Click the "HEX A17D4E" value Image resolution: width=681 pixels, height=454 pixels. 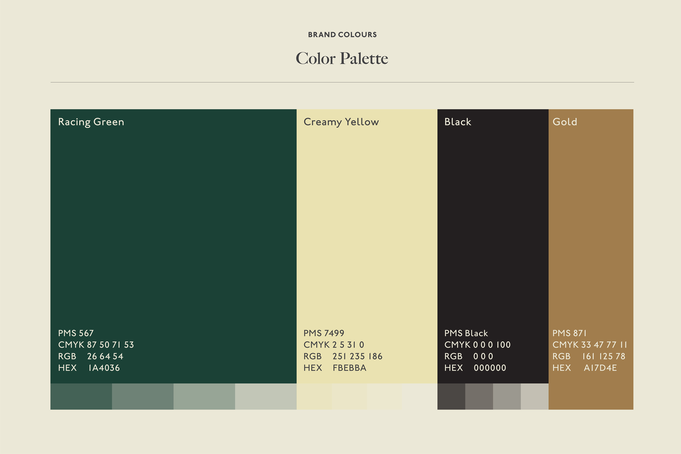(x=585, y=368)
